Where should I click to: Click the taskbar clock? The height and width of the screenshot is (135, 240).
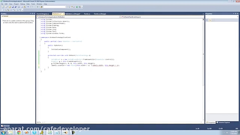coord(234,133)
